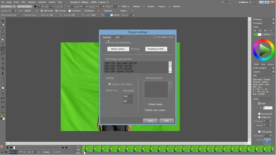Switch to the GUI tab in Program settings
The image size is (276, 155).
coord(117,37)
